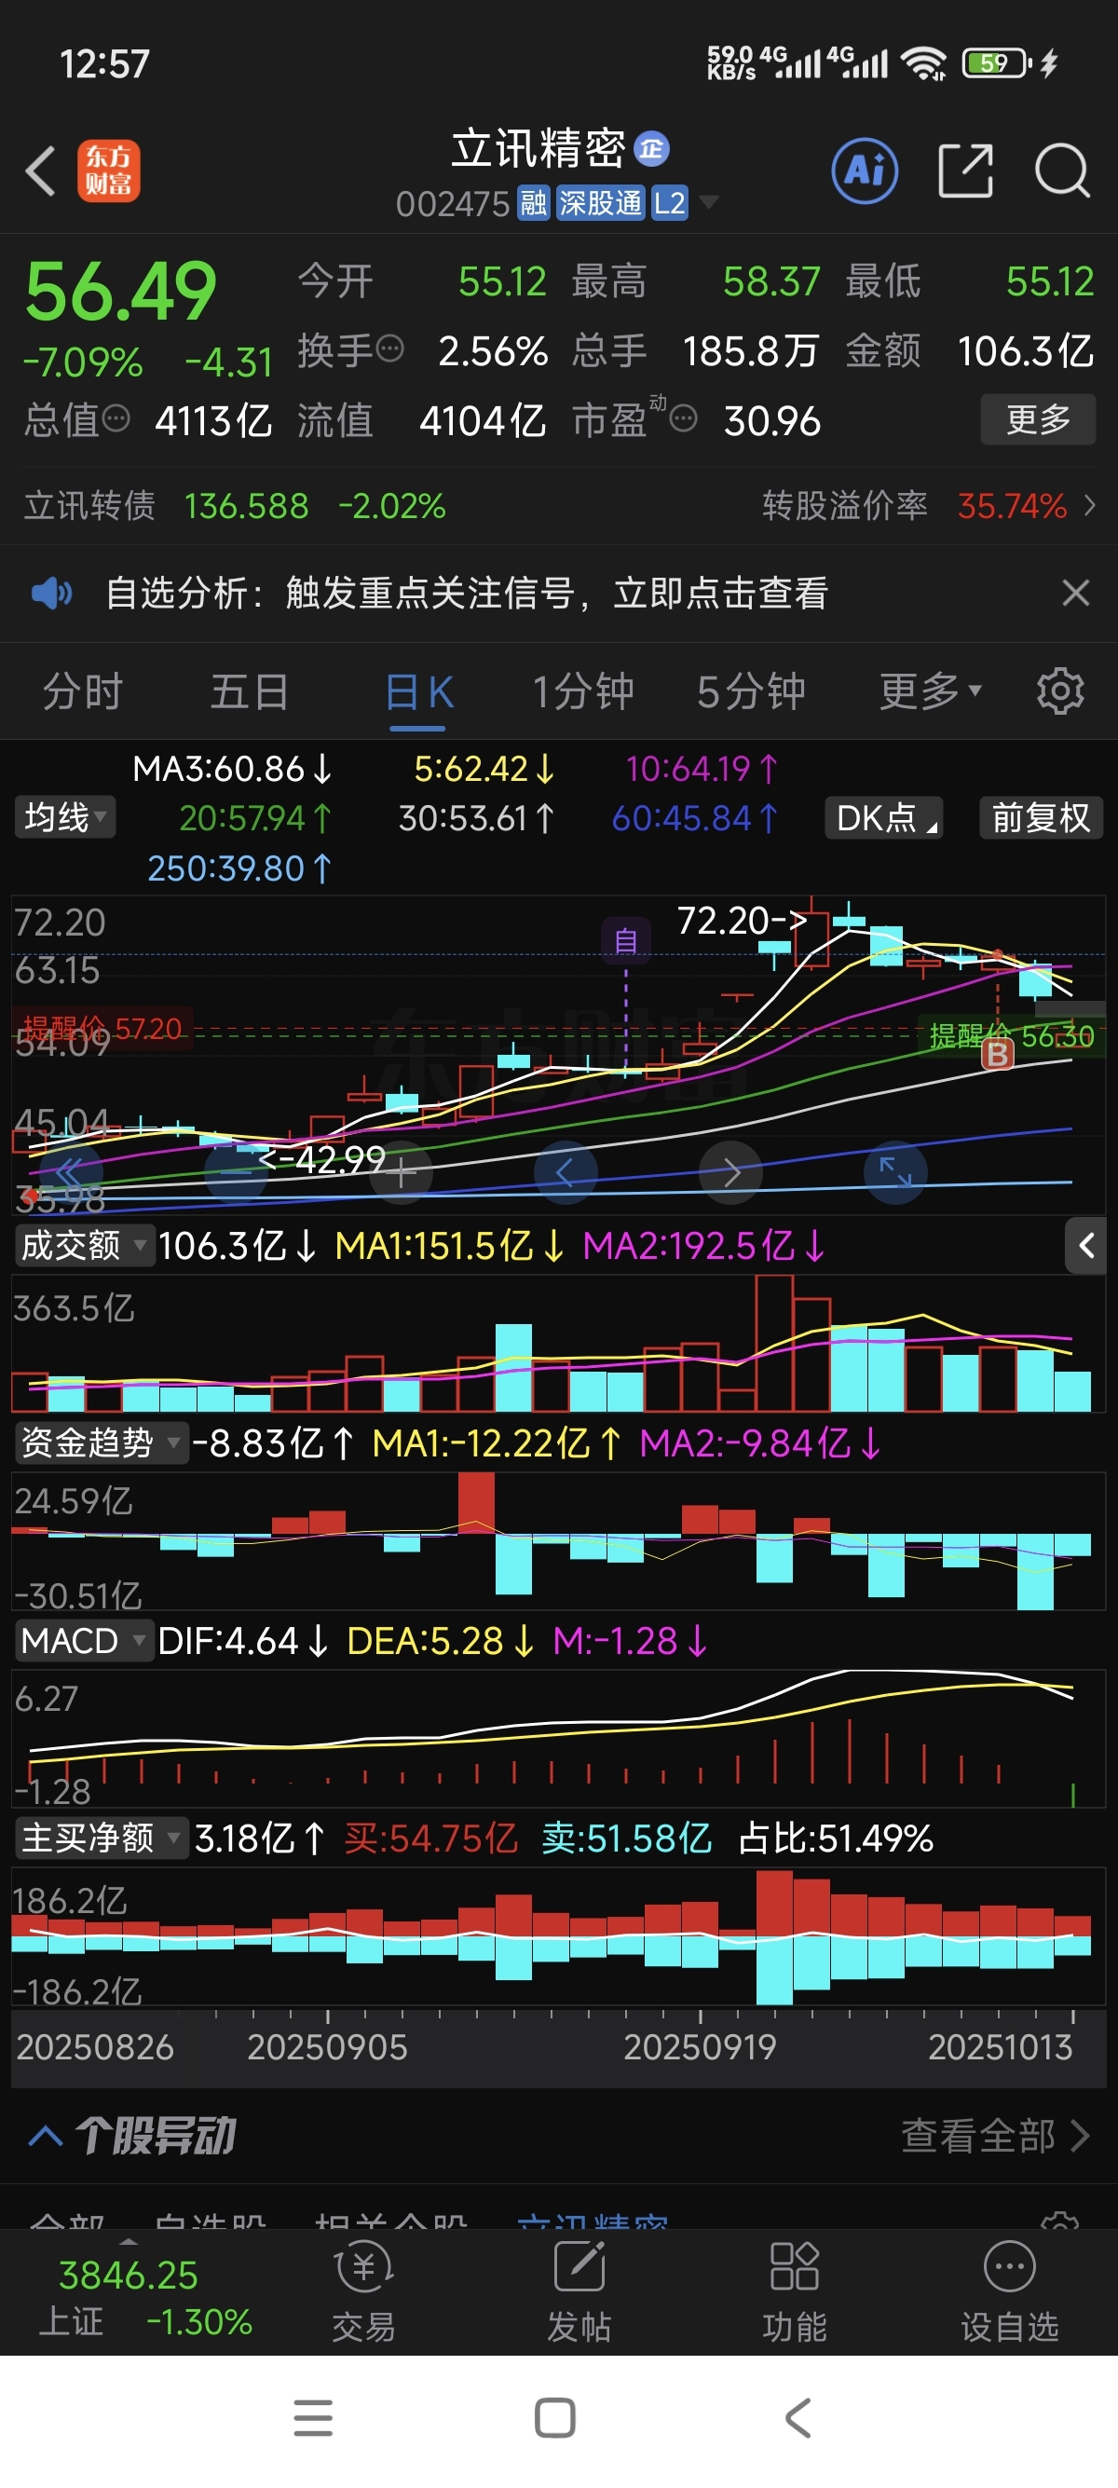
Task: Open the 资金趋势 indicator dropdown
Action: pyautogui.click(x=101, y=1443)
